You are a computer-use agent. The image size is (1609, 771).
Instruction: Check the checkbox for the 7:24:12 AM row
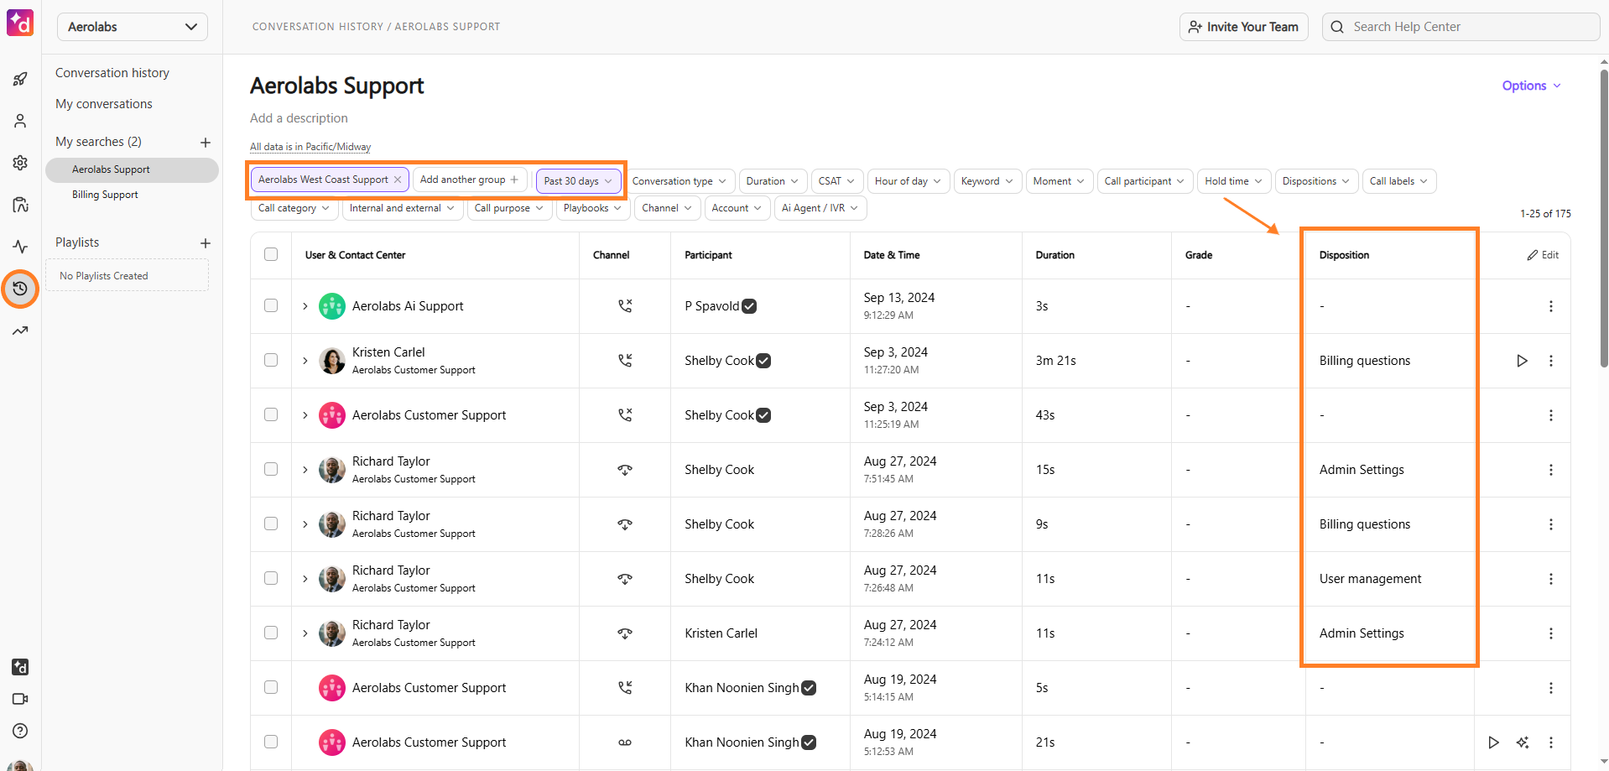coord(271,633)
